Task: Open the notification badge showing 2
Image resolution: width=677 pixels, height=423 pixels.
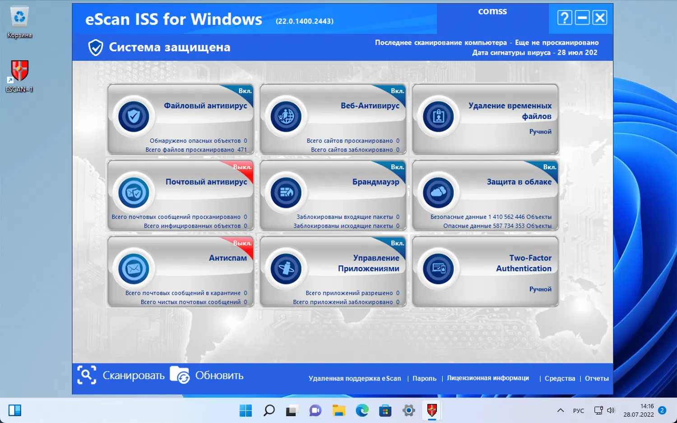Action: pos(662,410)
